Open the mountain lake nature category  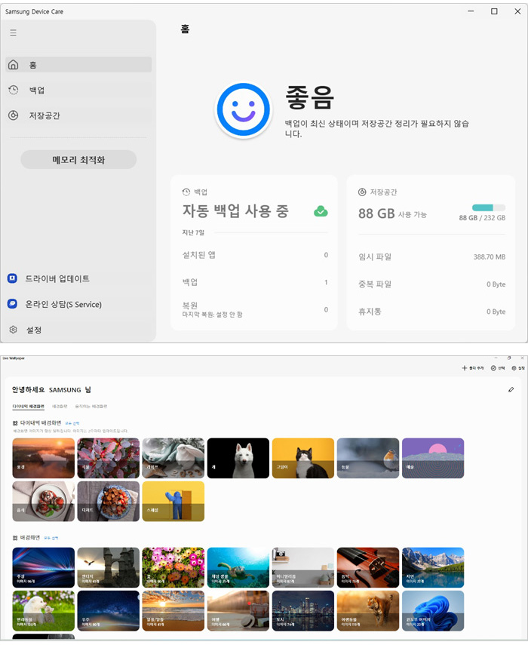point(433,567)
